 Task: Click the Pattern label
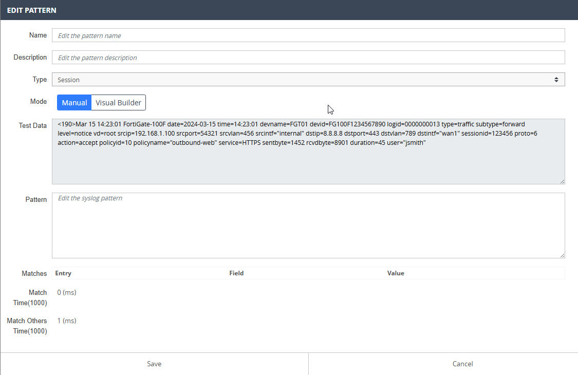coord(36,199)
